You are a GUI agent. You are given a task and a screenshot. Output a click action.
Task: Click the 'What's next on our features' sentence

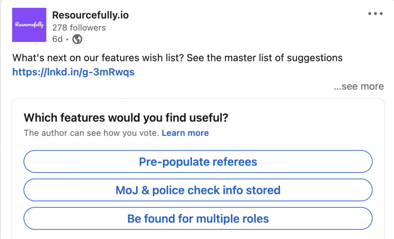pos(98,58)
